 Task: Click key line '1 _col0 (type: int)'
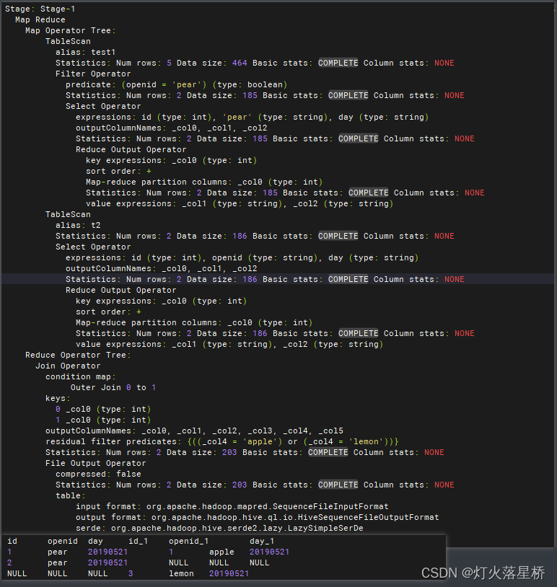(103, 420)
